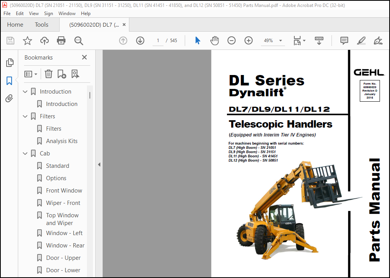Click the fit page width icon
Viewport: 390px width, 278px height.
click(297, 41)
